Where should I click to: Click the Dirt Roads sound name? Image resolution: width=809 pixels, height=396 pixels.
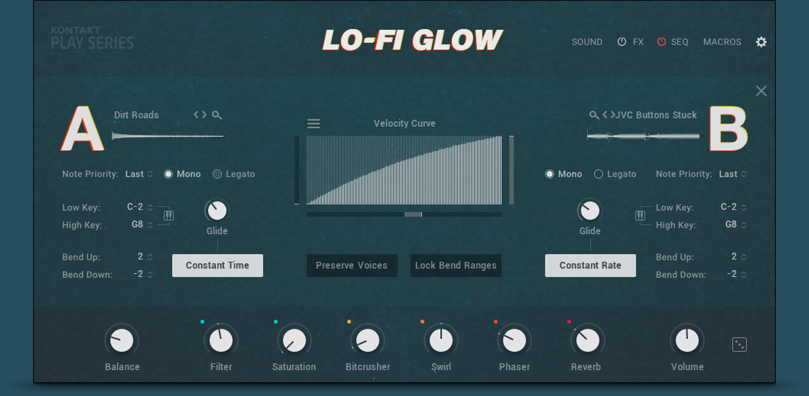pyautogui.click(x=136, y=115)
